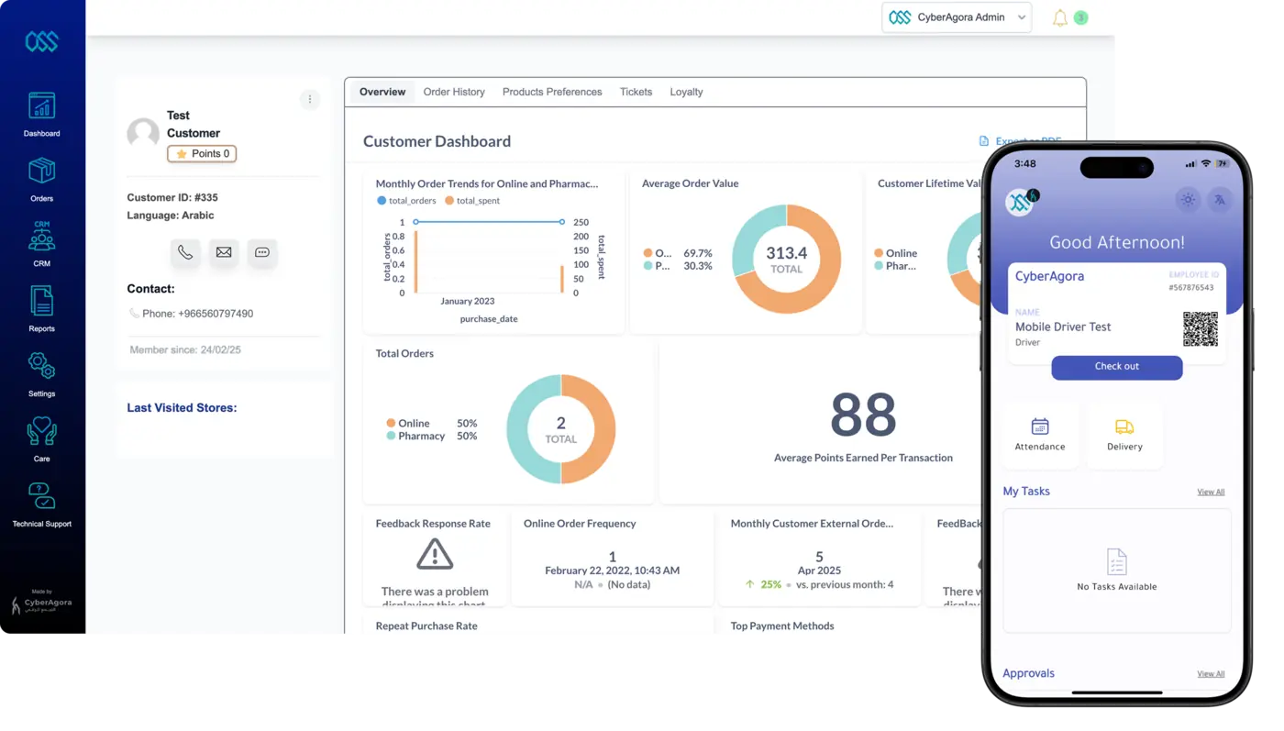Viewport: 1284px width, 731px height.
Task: Tap the Delivery truck icon on the phone
Action: click(1124, 427)
